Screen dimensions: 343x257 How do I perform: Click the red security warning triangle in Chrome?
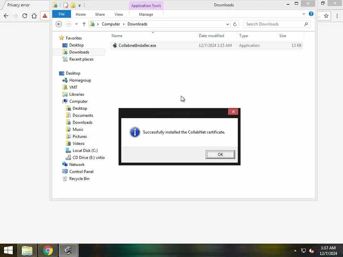coord(45,16)
